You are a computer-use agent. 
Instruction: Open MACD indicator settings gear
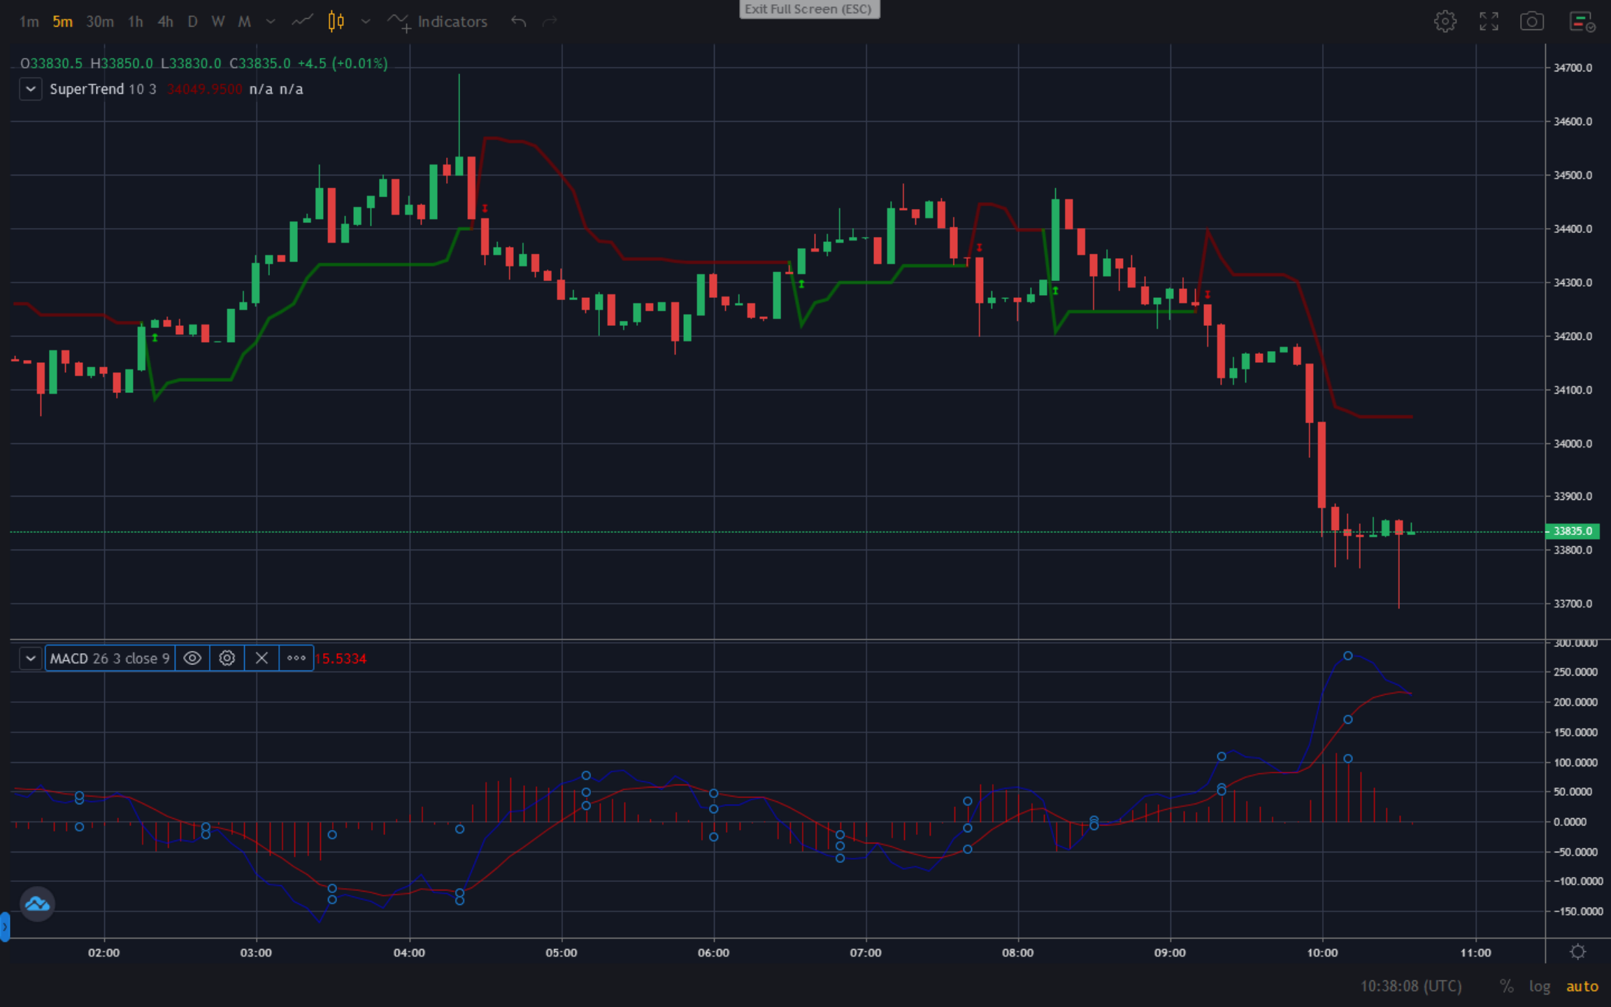[227, 658]
